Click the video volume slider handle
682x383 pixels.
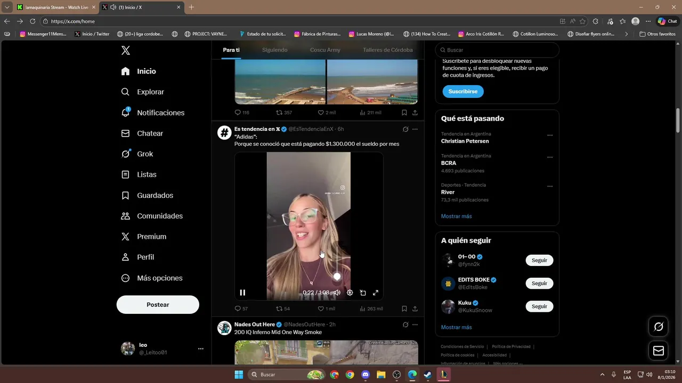337,277
